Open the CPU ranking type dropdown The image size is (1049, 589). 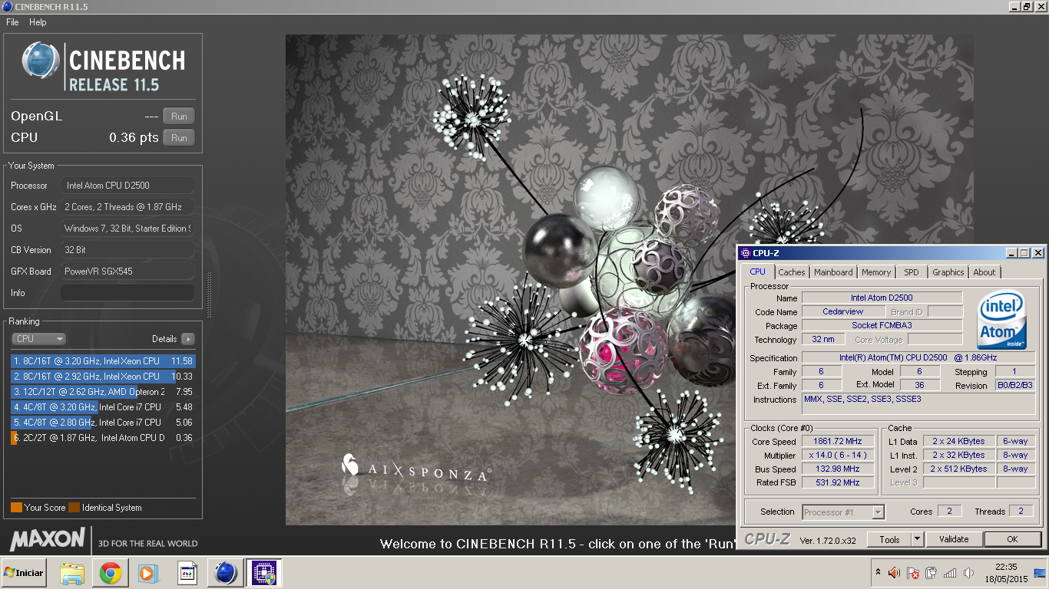coord(38,339)
